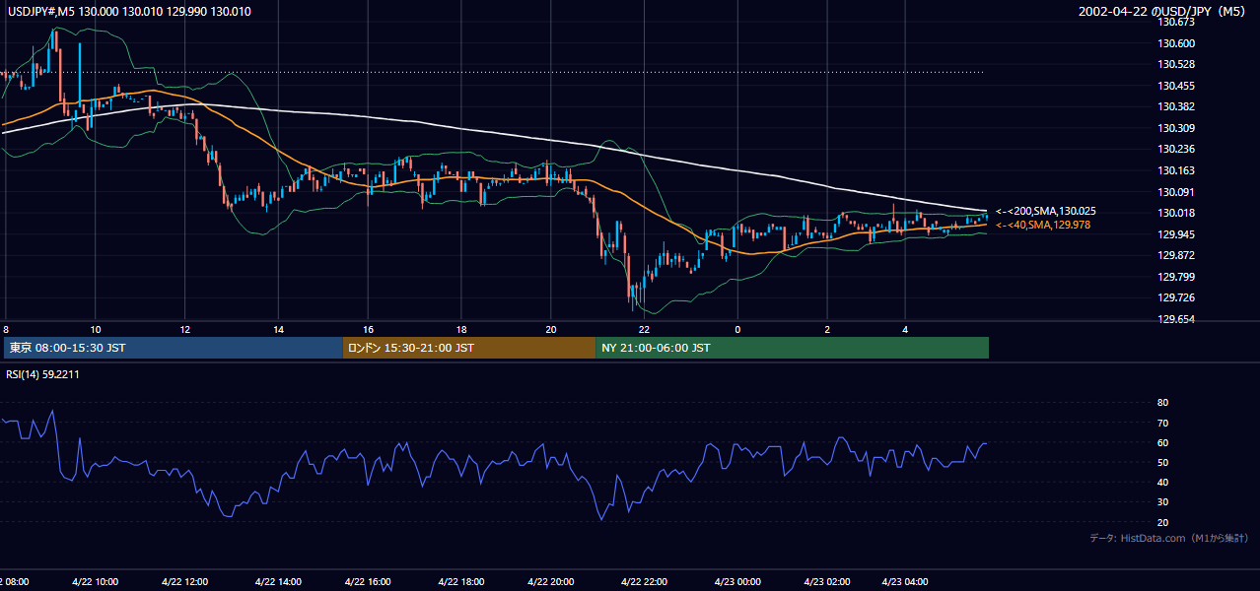The image size is (1260, 591).
Task: Click the データ: HistData.com source credit
Action: pos(1168,538)
